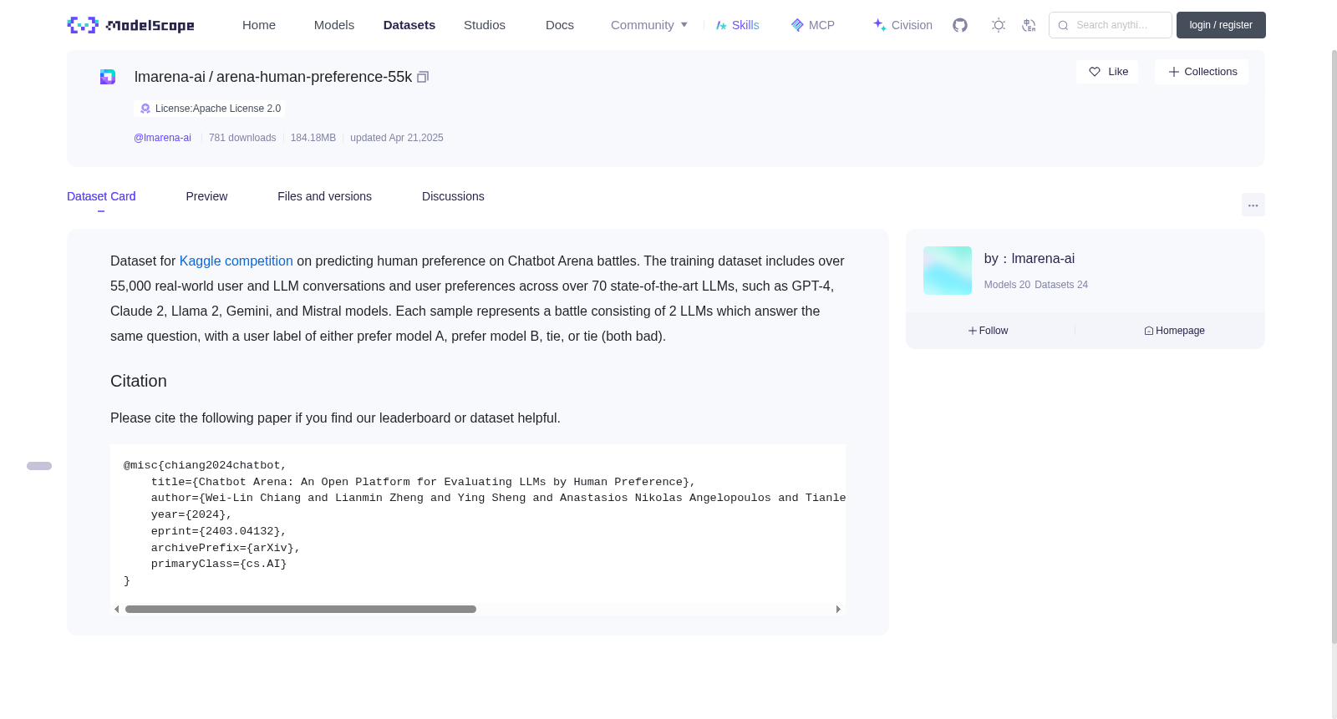Click the 'eprint={2403.04132},' code line
This screenshot has width=1337, height=719.
point(219,531)
